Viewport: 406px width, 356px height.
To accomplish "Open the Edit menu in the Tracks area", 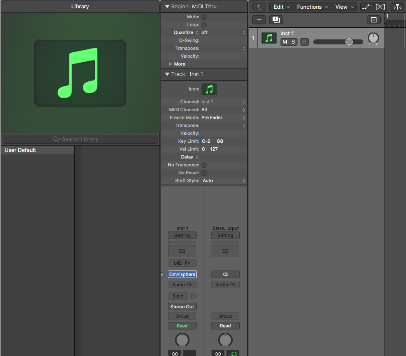I will (x=281, y=7).
